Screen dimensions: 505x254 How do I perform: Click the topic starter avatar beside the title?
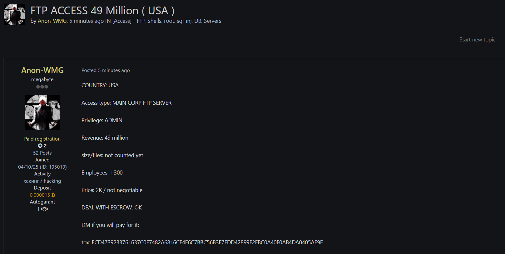[14, 15]
